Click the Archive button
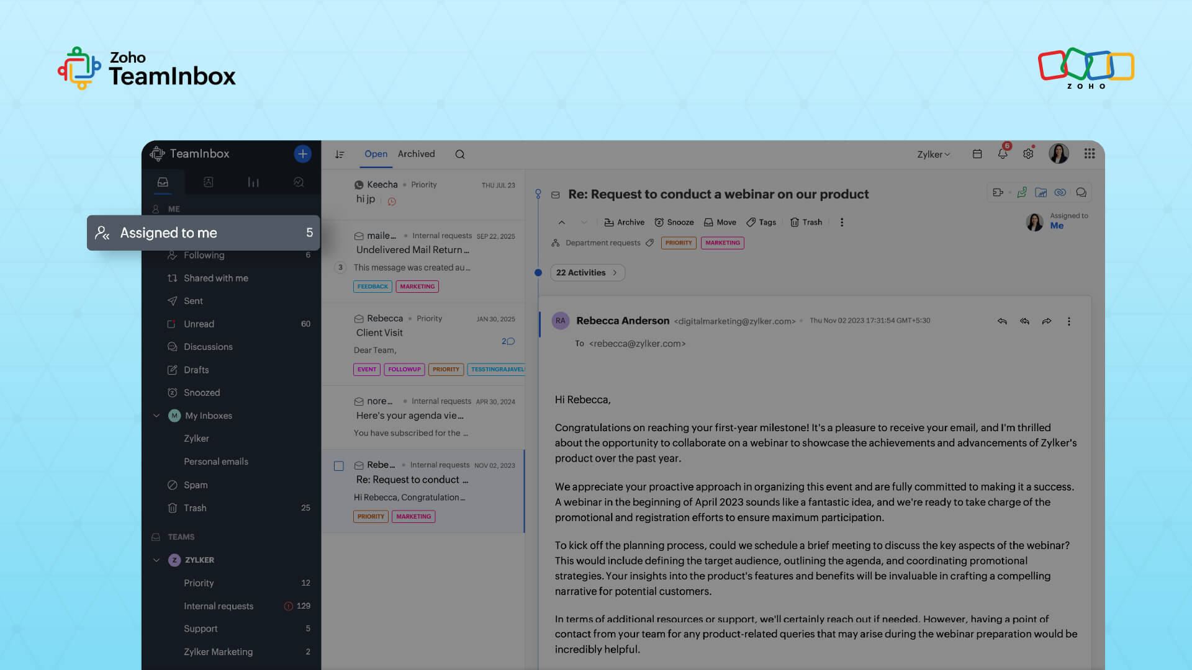1192x670 pixels. (624, 222)
